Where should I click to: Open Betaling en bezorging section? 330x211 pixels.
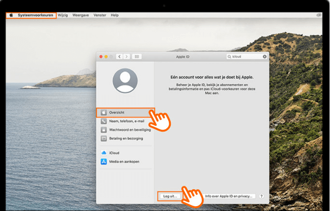[125, 138]
